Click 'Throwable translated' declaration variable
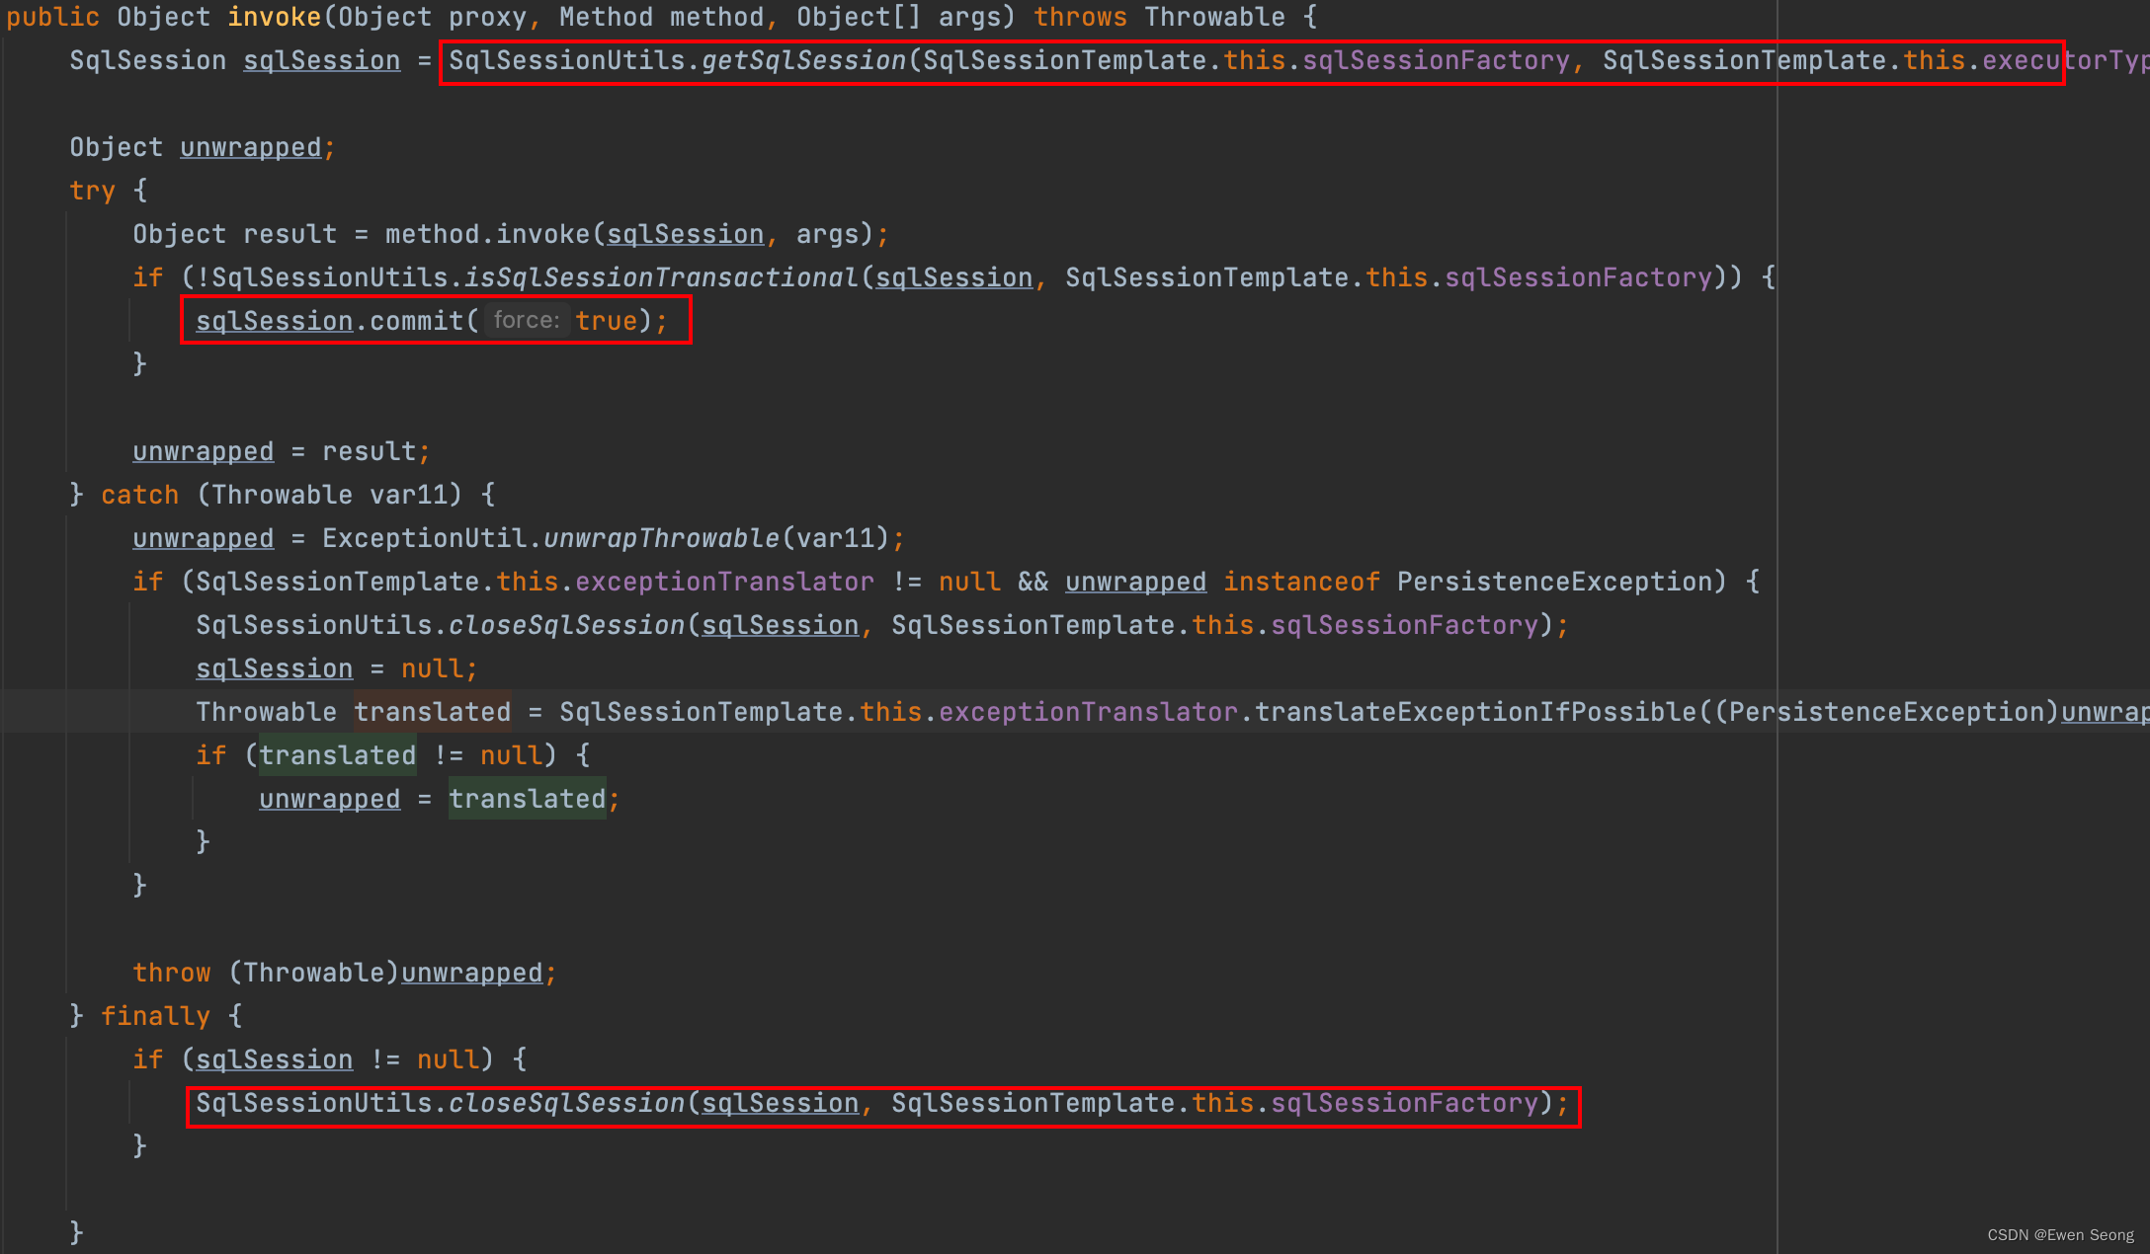 (x=432, y=712)
